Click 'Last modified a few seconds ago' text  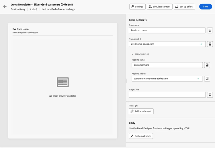point(58,9)
